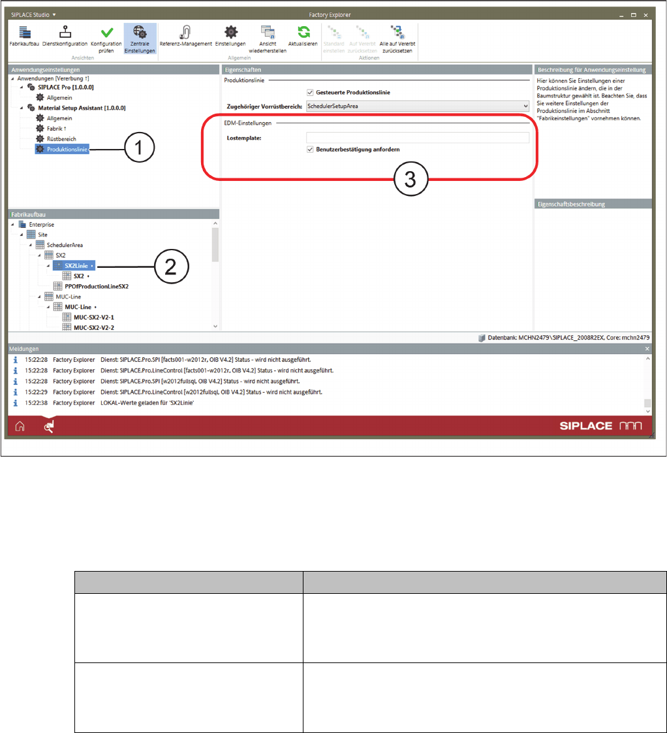Close the Meldungen panel

[x=647, y=349]
